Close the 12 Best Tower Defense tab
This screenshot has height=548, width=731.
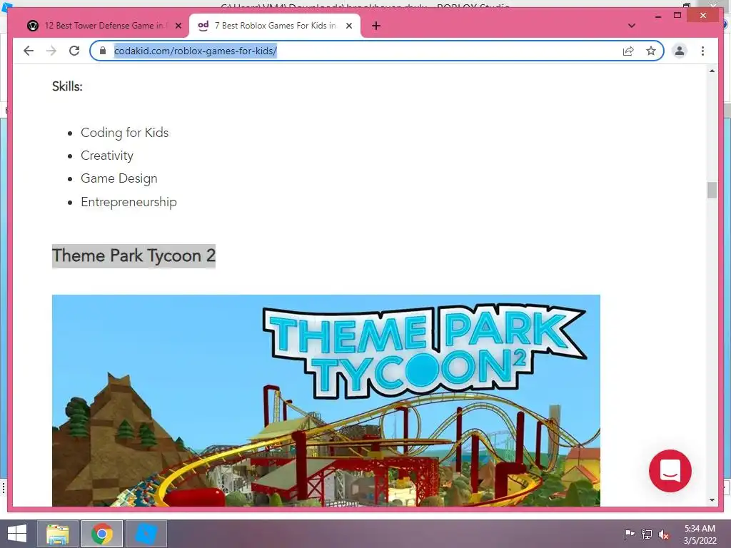coord(178,26)
